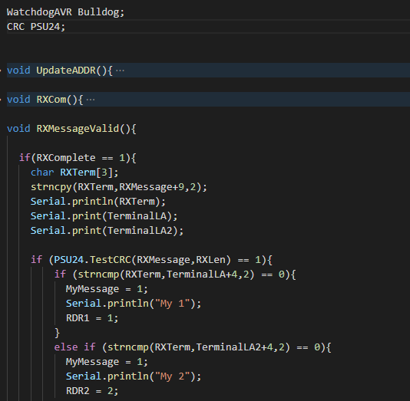This screenshot has width=410, height=401.
Task: Click the Serial.print(TerminalLA) line
Action: point(104,216)
